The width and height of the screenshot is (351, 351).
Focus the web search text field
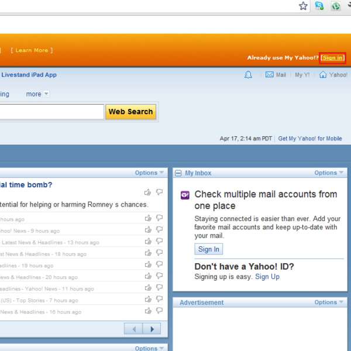click(x=51, y=112)
